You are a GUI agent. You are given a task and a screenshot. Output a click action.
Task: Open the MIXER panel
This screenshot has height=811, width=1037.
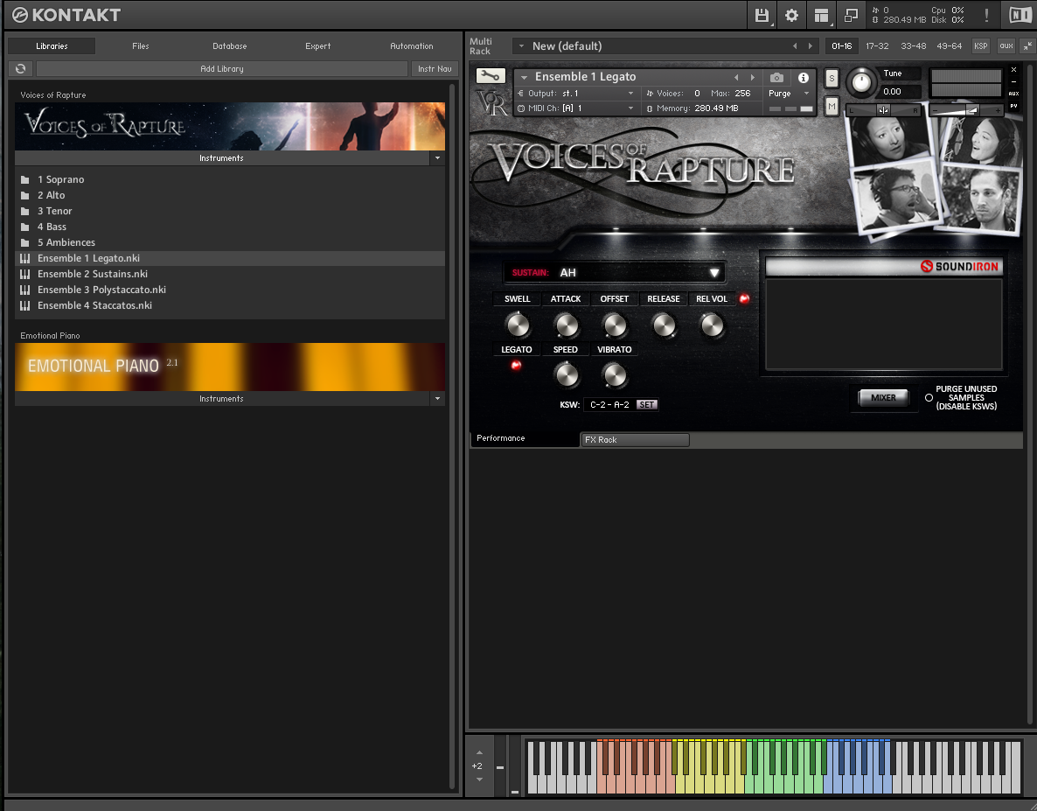coord(884,397)
